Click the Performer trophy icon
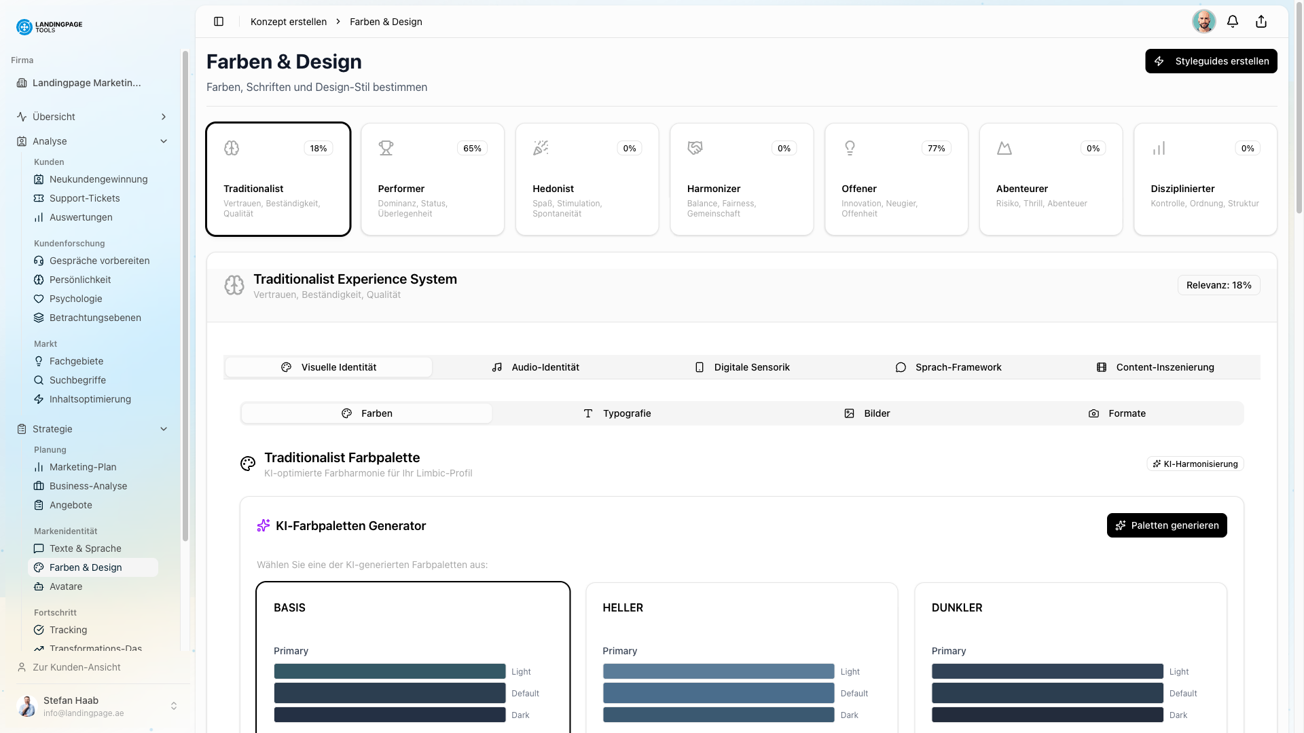Image resolution: width=1304 pixels, height=733 pixels. point(386,147)
